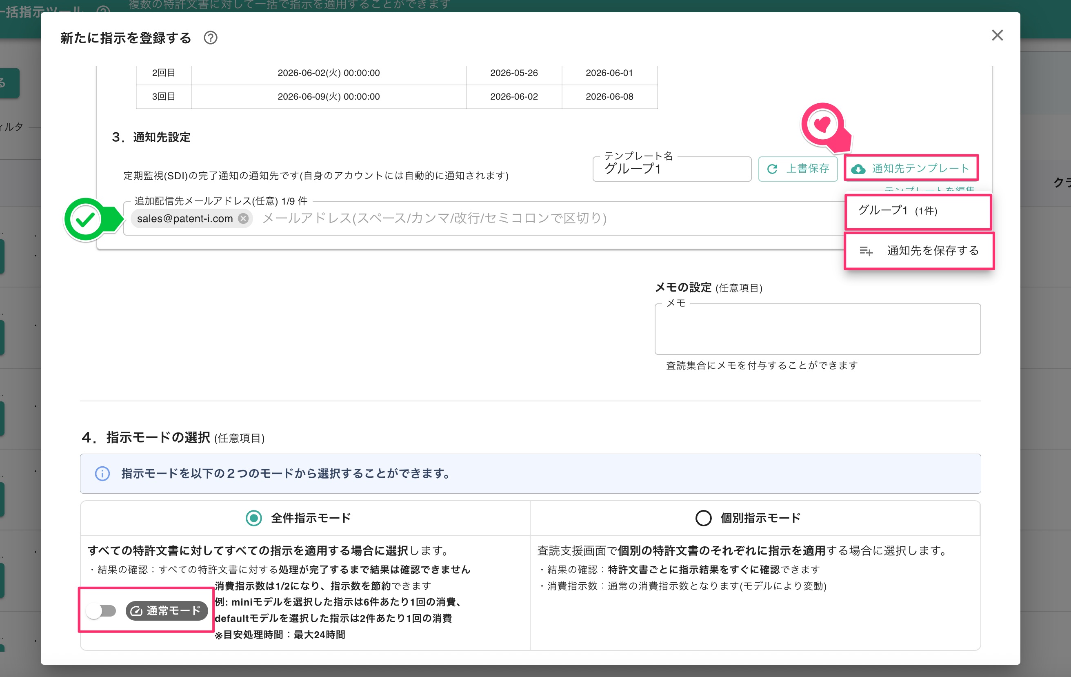Click the 2回目 row label
1071x677 pixels.
(164, 73)
